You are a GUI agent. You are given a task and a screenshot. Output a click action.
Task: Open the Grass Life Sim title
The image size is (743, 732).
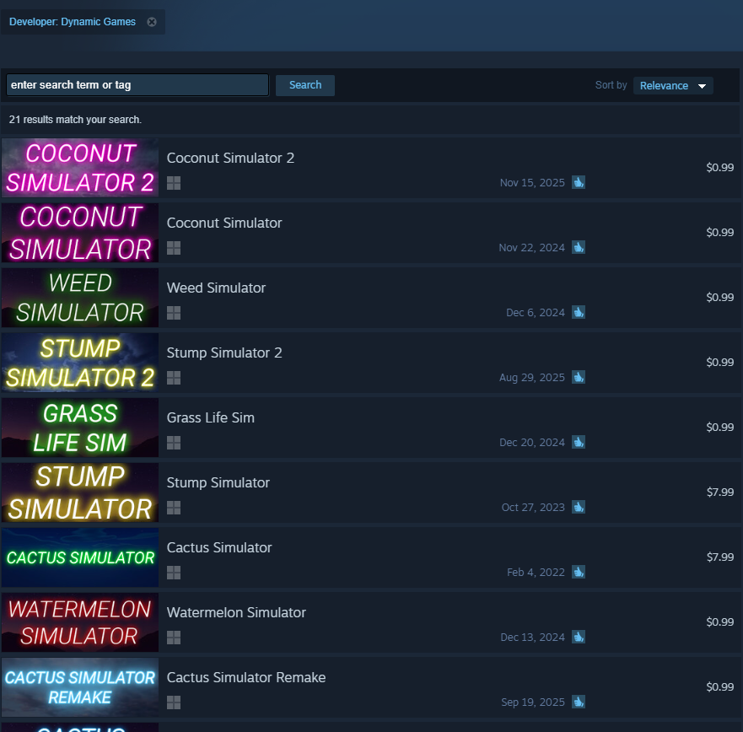click(210, 417)
